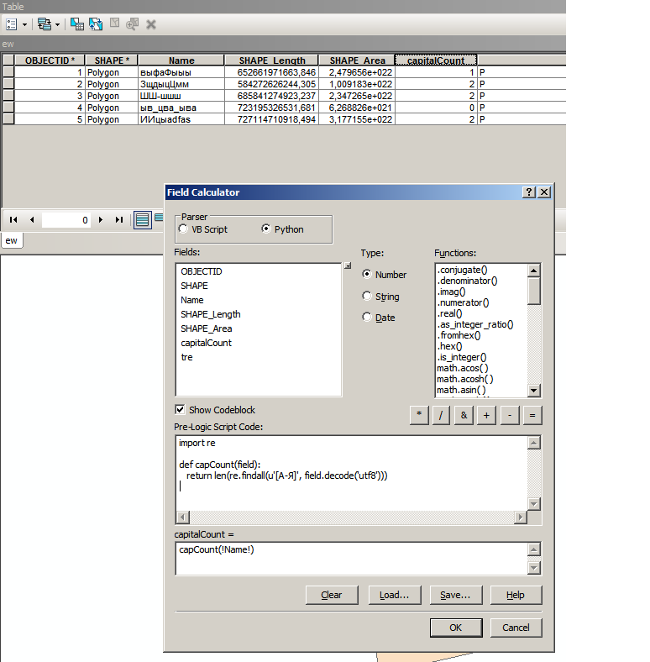This screenshot has height=662, width=650.
Task: Click the cell 'выфаФыыы'
Action: coord(181,72)
